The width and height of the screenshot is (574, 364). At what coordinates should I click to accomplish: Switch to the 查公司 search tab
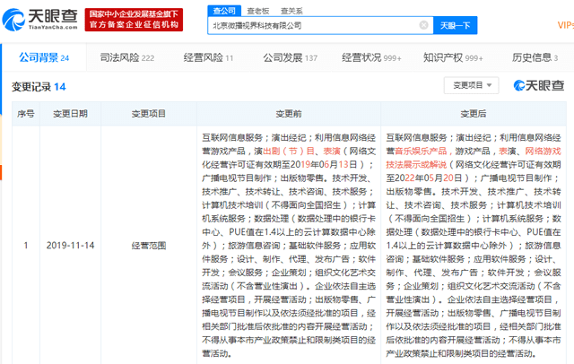224,11
